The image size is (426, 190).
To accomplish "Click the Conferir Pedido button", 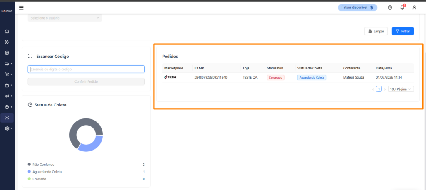I will pyautogui.click(x=86, y=81).
